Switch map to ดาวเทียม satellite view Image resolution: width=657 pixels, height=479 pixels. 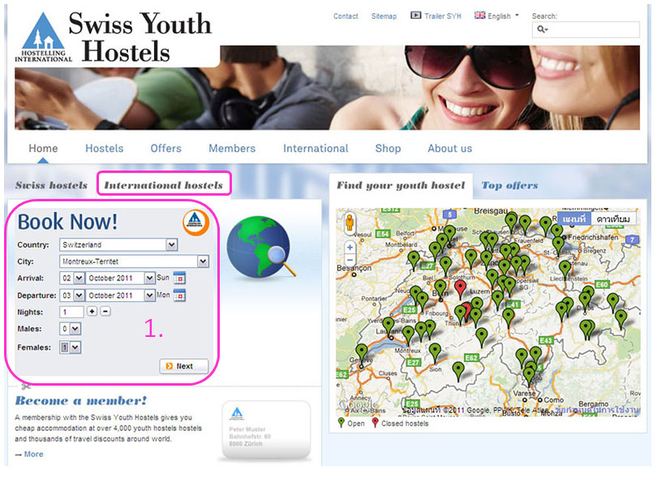coord(613,218)
